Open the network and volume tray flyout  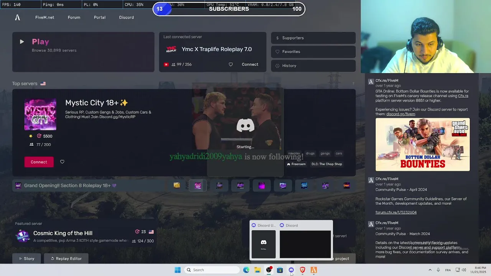(x=461, y=270)
